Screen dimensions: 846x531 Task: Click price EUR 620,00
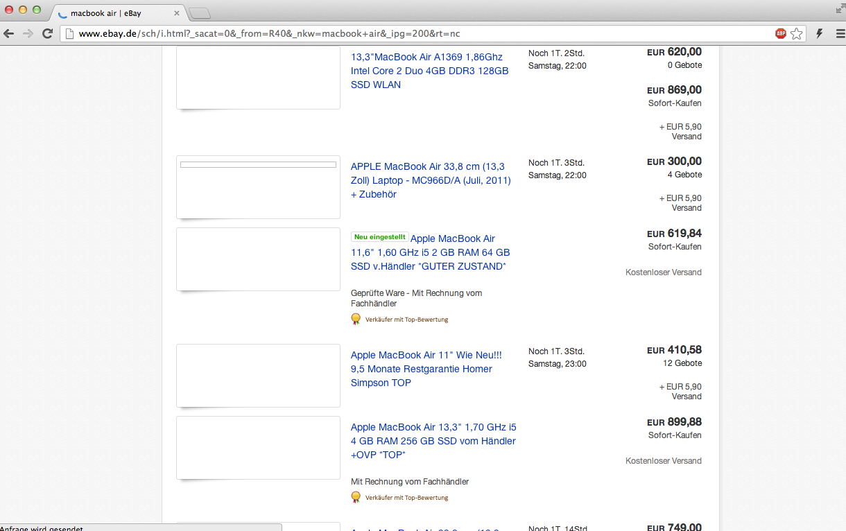[674, 52]
